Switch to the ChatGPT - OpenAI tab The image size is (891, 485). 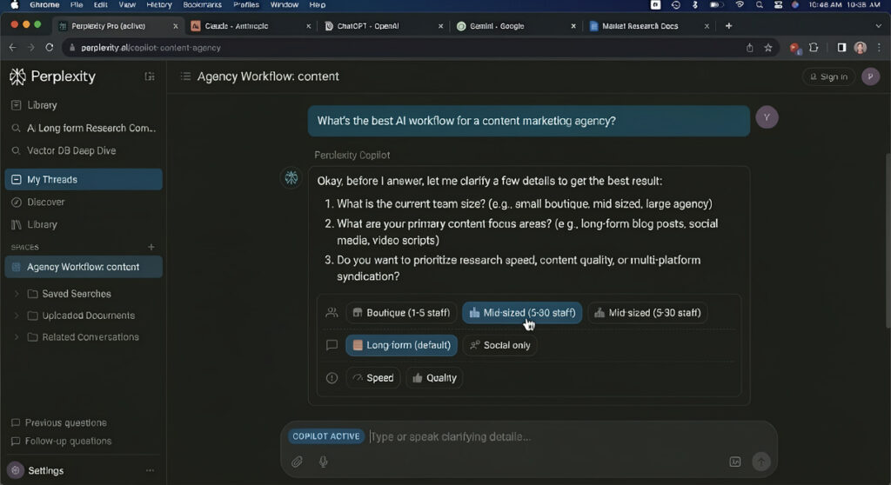tap(383, 26)
